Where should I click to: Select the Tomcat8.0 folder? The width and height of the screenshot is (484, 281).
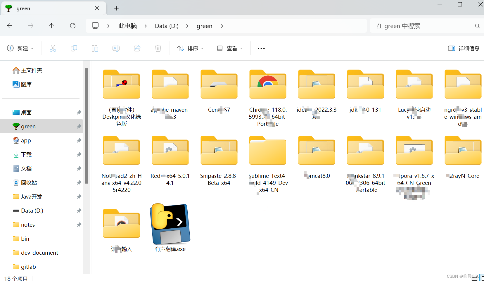point(317,151)
